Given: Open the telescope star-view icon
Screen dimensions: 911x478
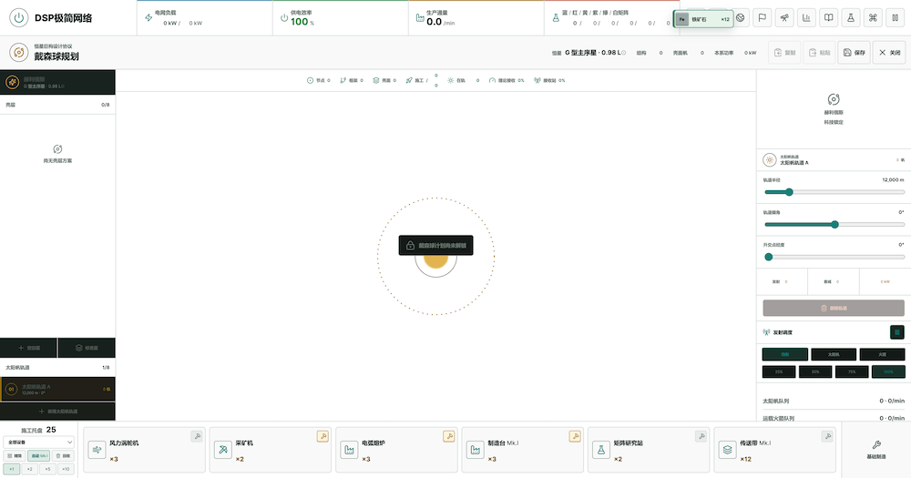Looking at the screenshot, I should point(784,18).
